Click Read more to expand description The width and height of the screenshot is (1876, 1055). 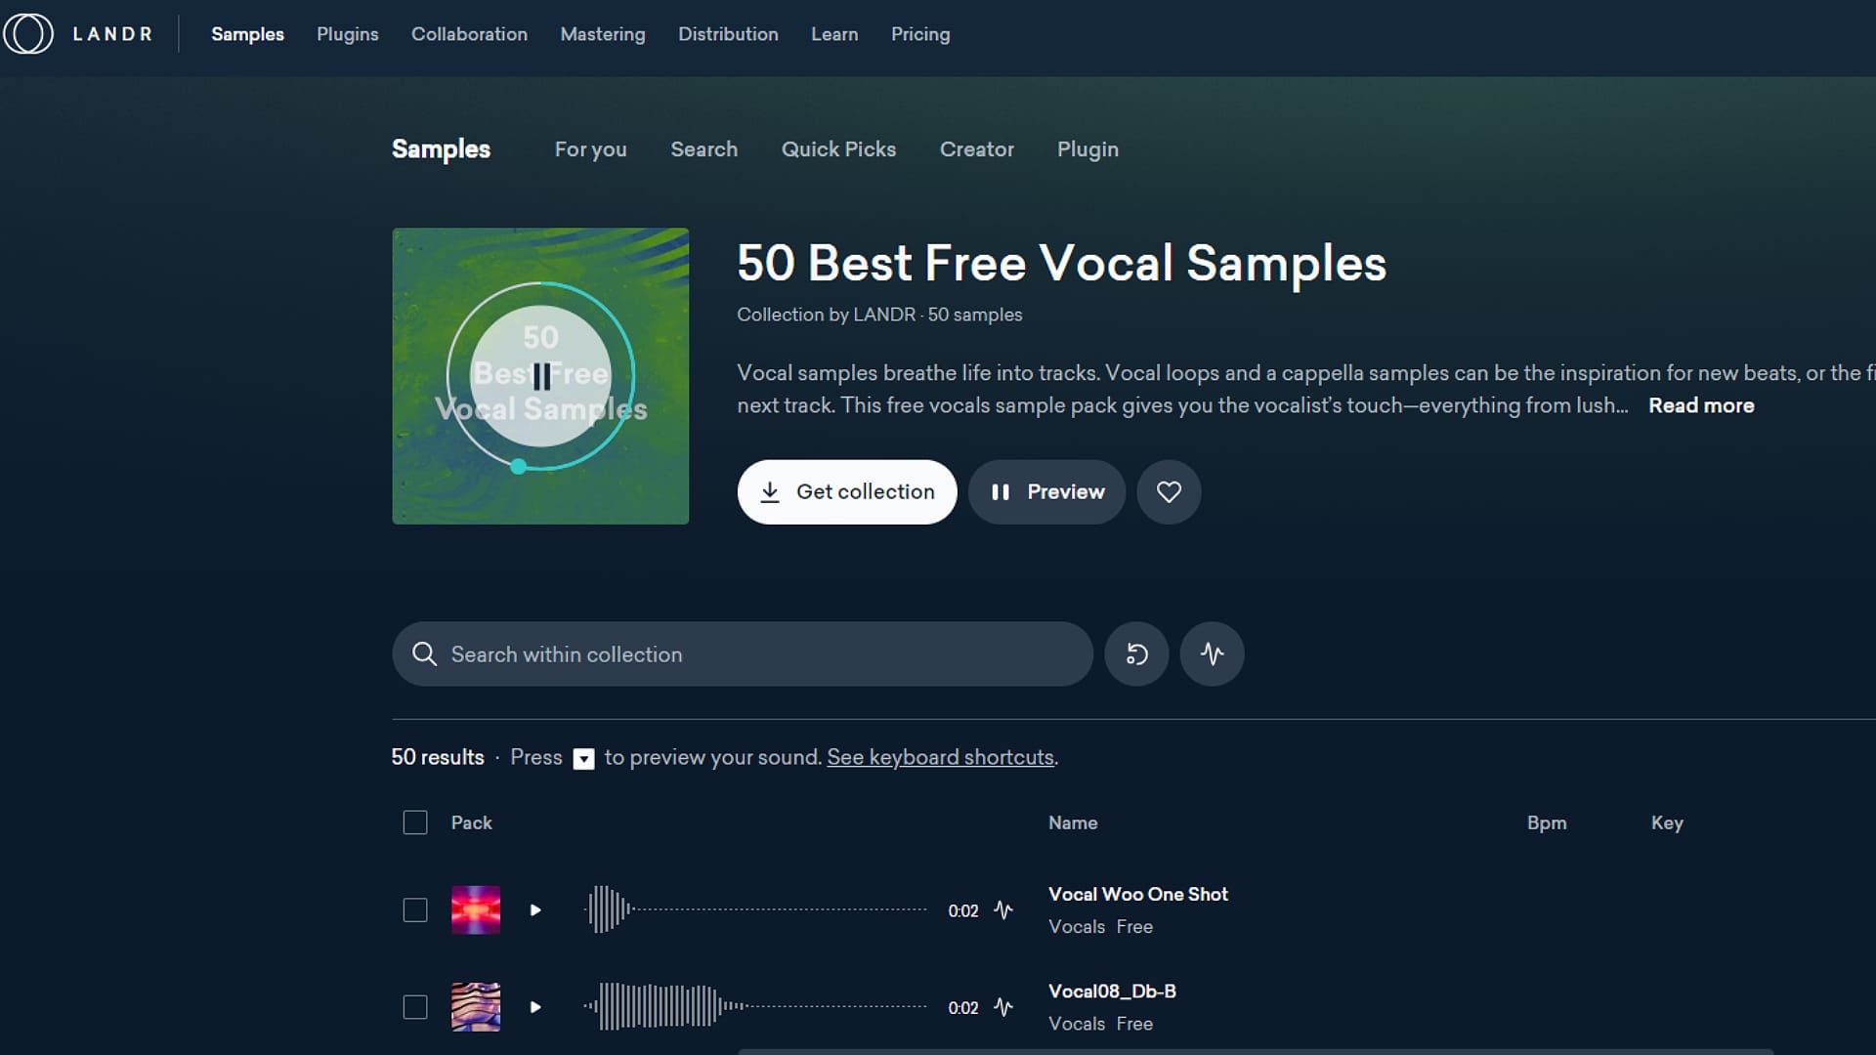coord(1702,405)
